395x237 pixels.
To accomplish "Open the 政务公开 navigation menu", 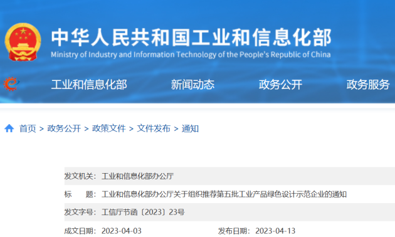I will pos(280,85).
